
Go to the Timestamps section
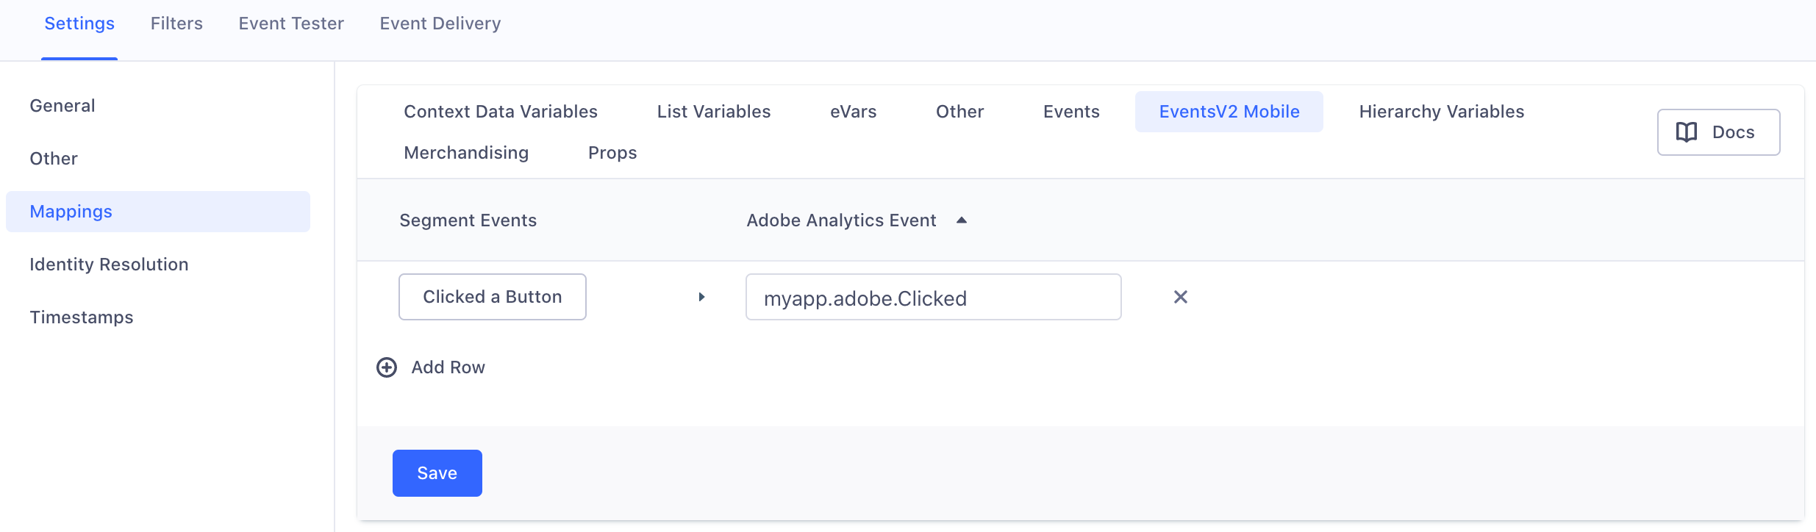tap(82, 317)
